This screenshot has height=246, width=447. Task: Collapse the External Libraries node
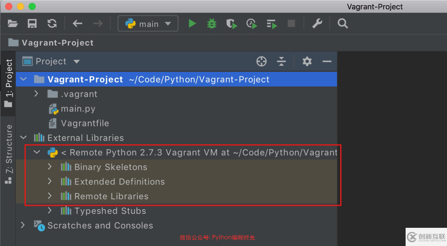24,138
